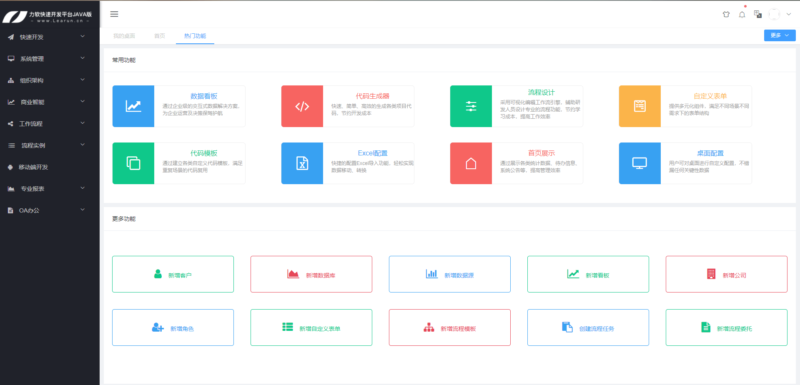Click the 新增客户 button

(x=173, y=274)
